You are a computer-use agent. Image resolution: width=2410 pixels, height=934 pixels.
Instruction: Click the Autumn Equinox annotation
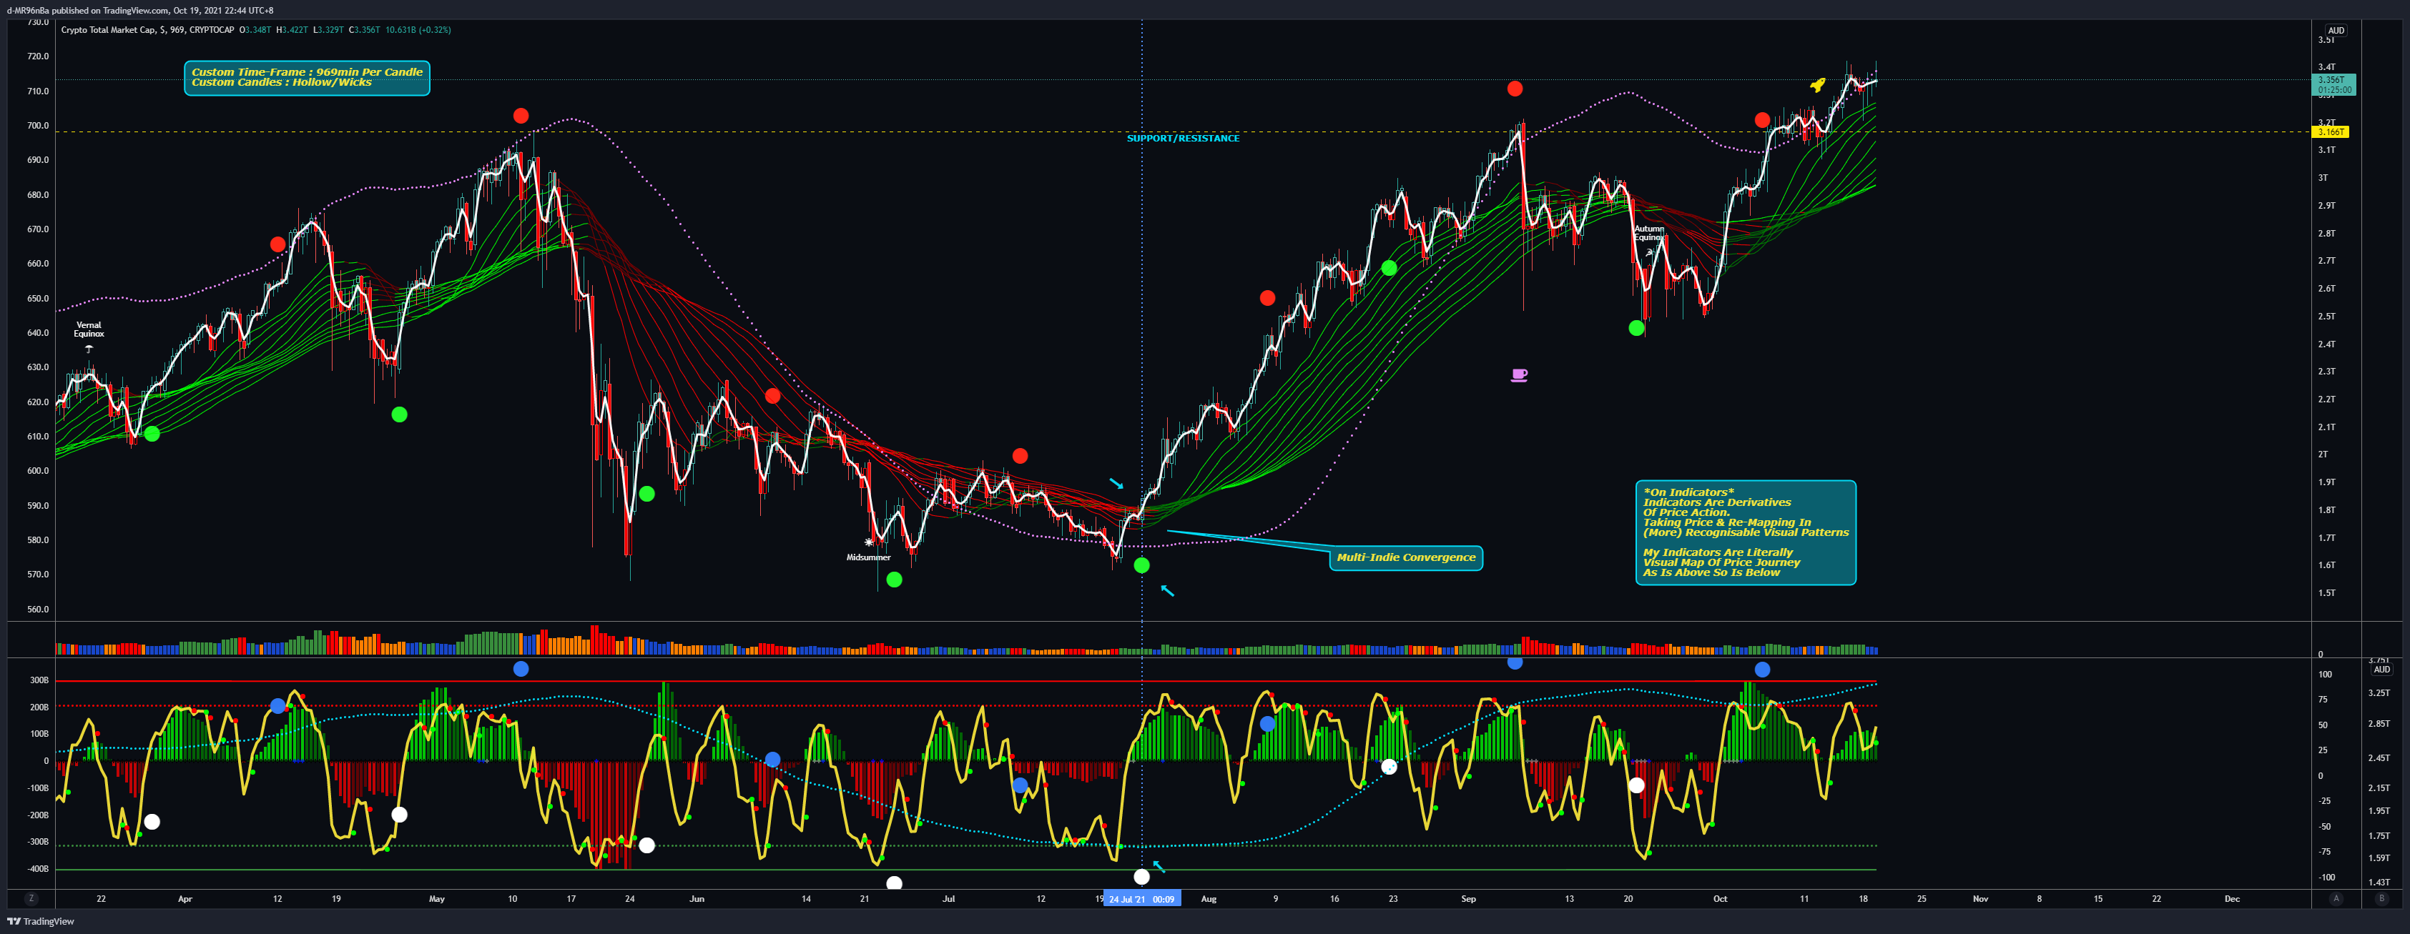1649,233
